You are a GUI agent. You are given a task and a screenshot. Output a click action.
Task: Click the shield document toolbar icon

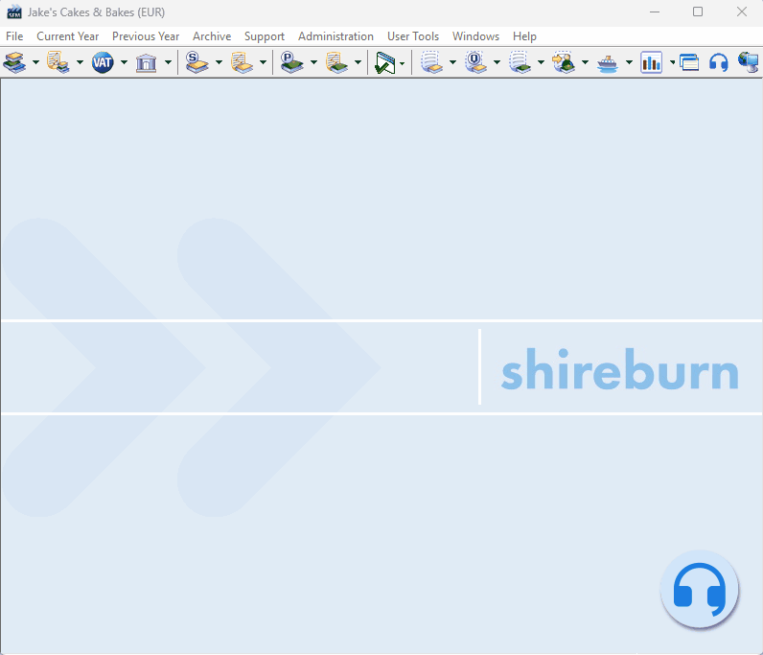475,62
